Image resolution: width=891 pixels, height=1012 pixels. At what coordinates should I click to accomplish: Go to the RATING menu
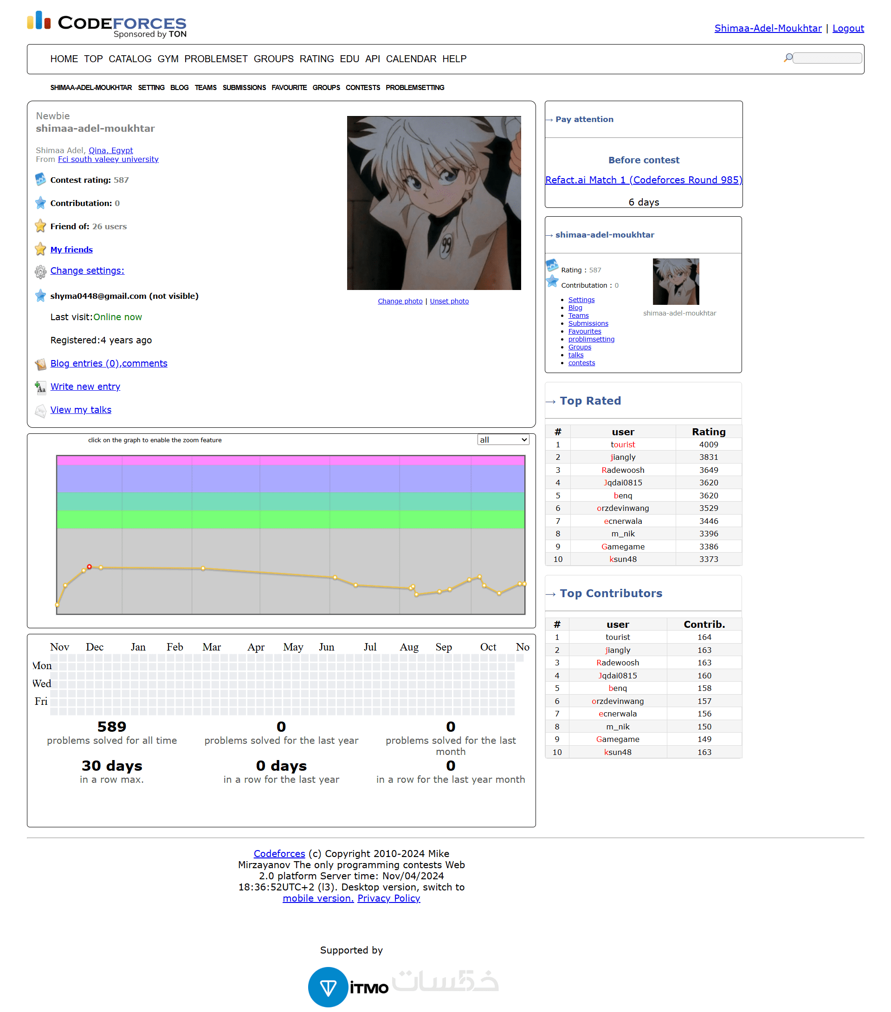click(x=316, y=59)
